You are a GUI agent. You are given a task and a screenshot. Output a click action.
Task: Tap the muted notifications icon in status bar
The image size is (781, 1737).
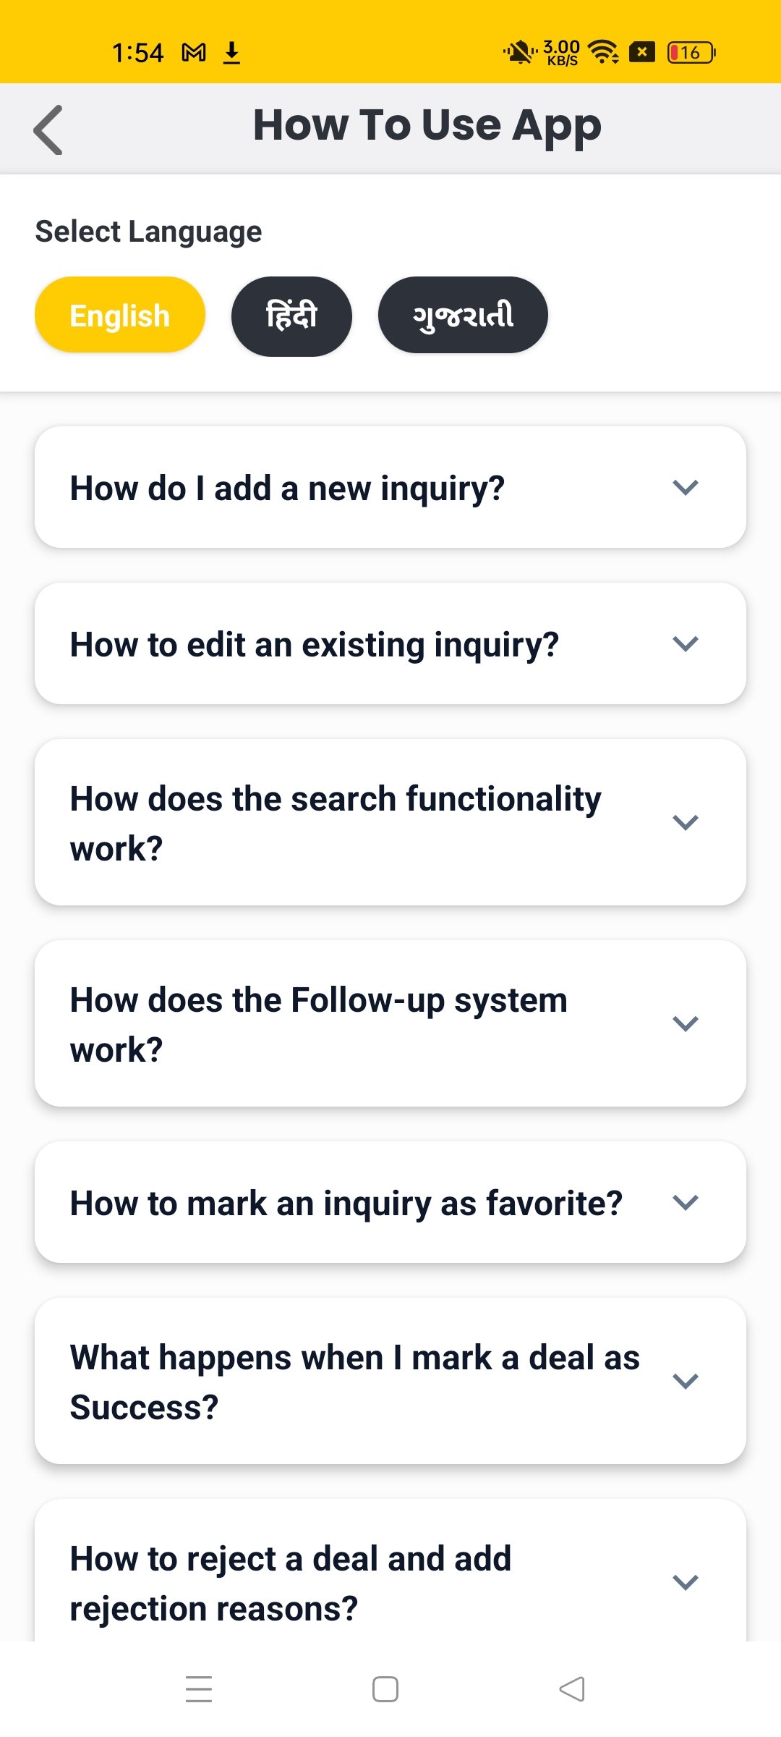[x=518, y=51]
